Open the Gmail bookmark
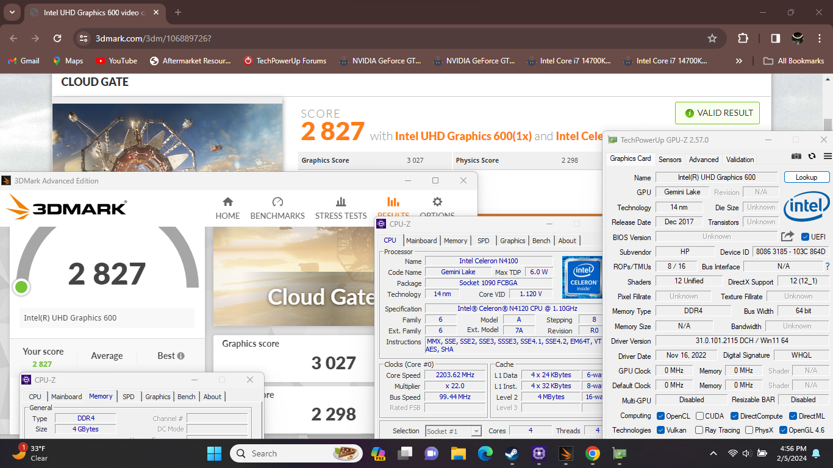The width and height of the screenshot is (833, 468). pos(23,61)
